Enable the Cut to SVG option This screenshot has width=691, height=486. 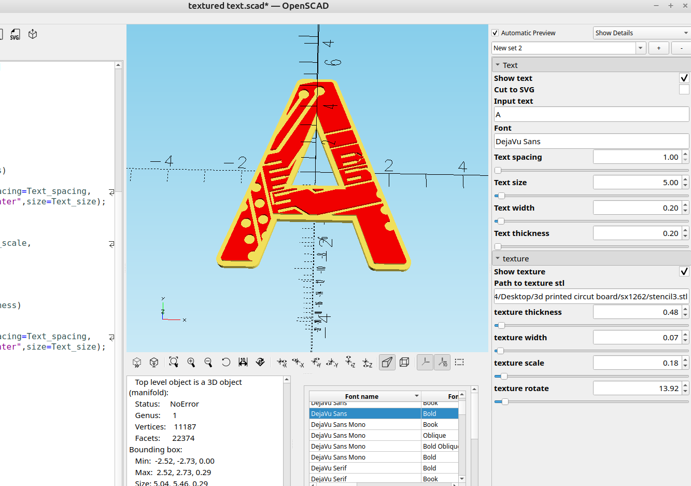(684, 89)
